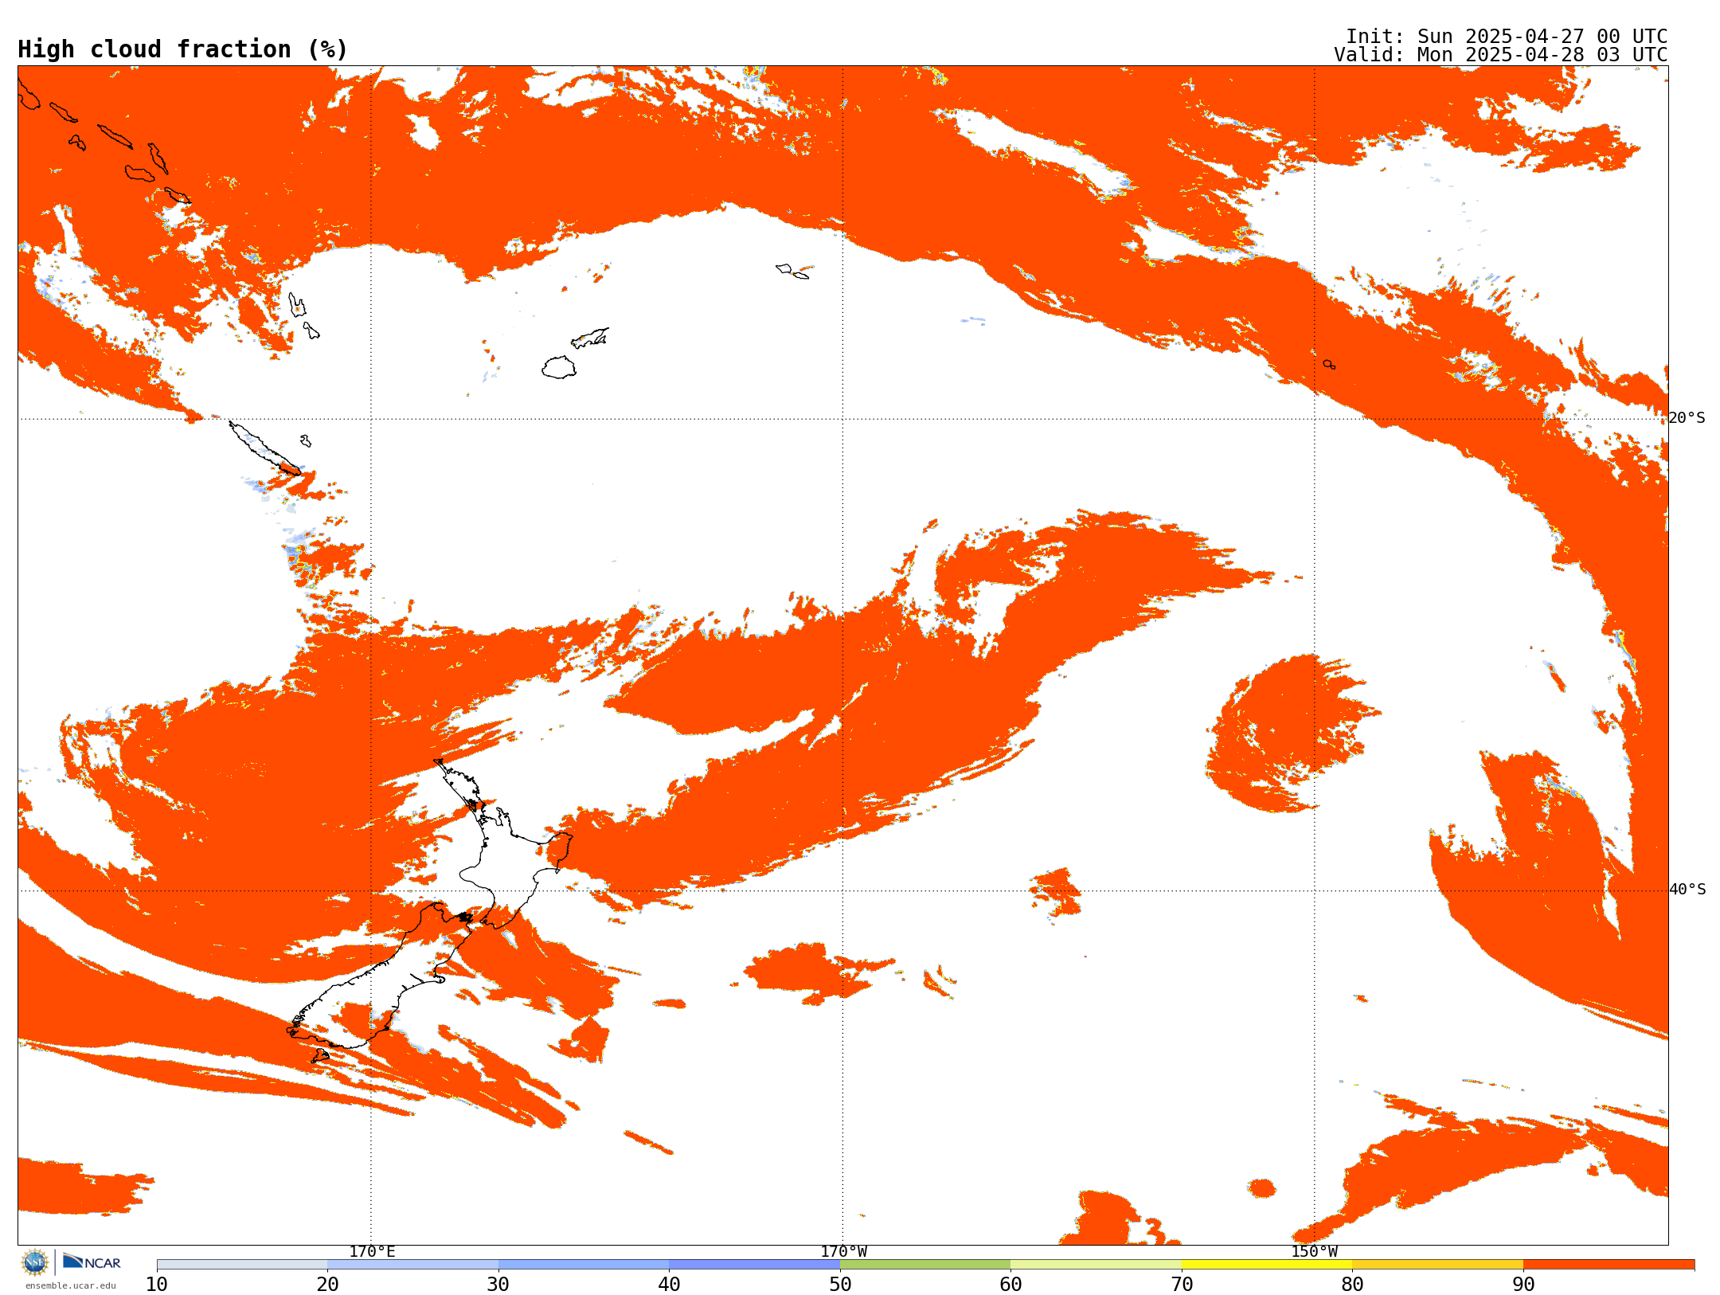Click the colorbar tick label 60

(x=1010, y=1285)
